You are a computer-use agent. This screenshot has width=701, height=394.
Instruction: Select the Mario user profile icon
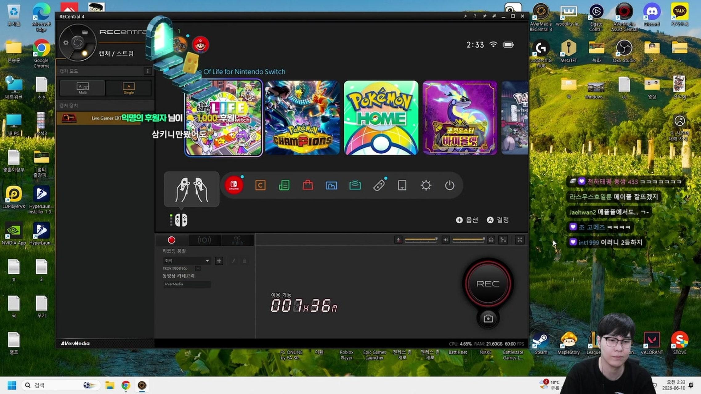coord(201,45)
